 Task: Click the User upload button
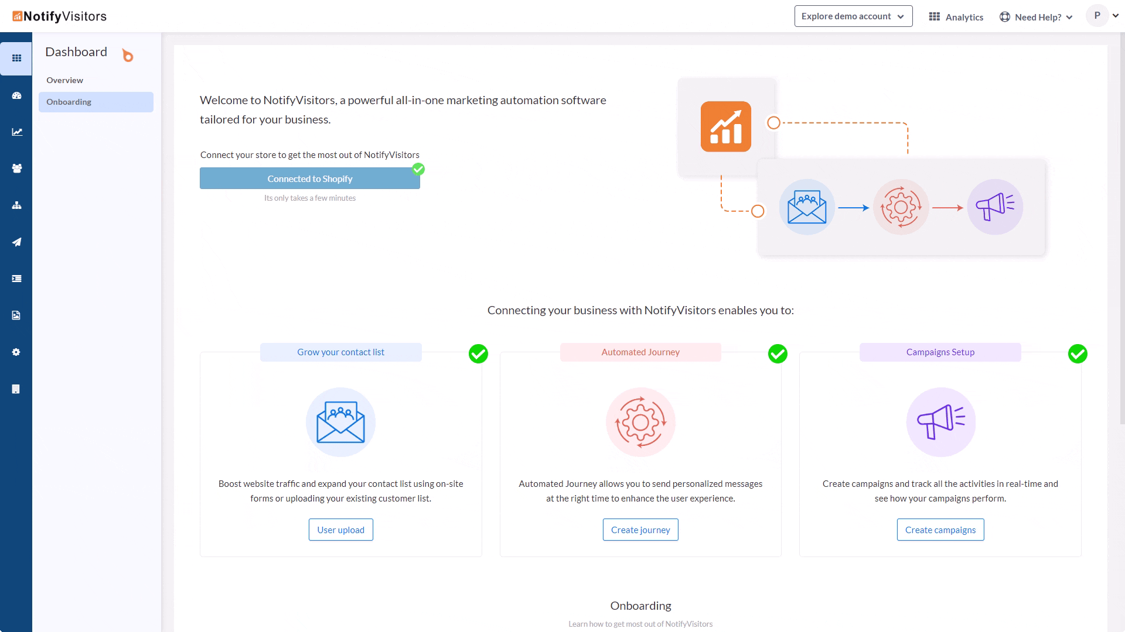(340, 530)
